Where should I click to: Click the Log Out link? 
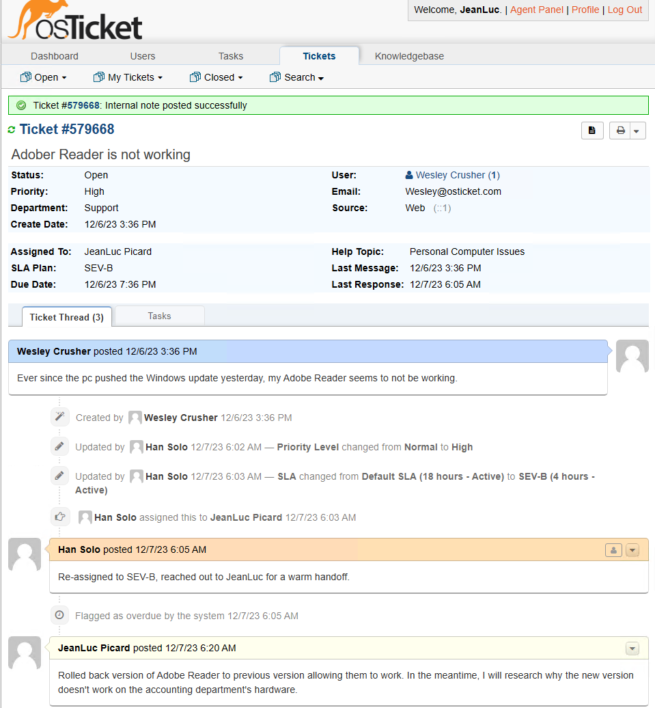[x=625, y=10]
